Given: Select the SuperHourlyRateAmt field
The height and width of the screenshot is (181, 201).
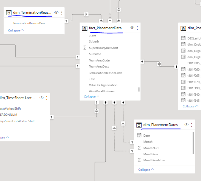Looking at the screenshot, I should coord(103,48).
